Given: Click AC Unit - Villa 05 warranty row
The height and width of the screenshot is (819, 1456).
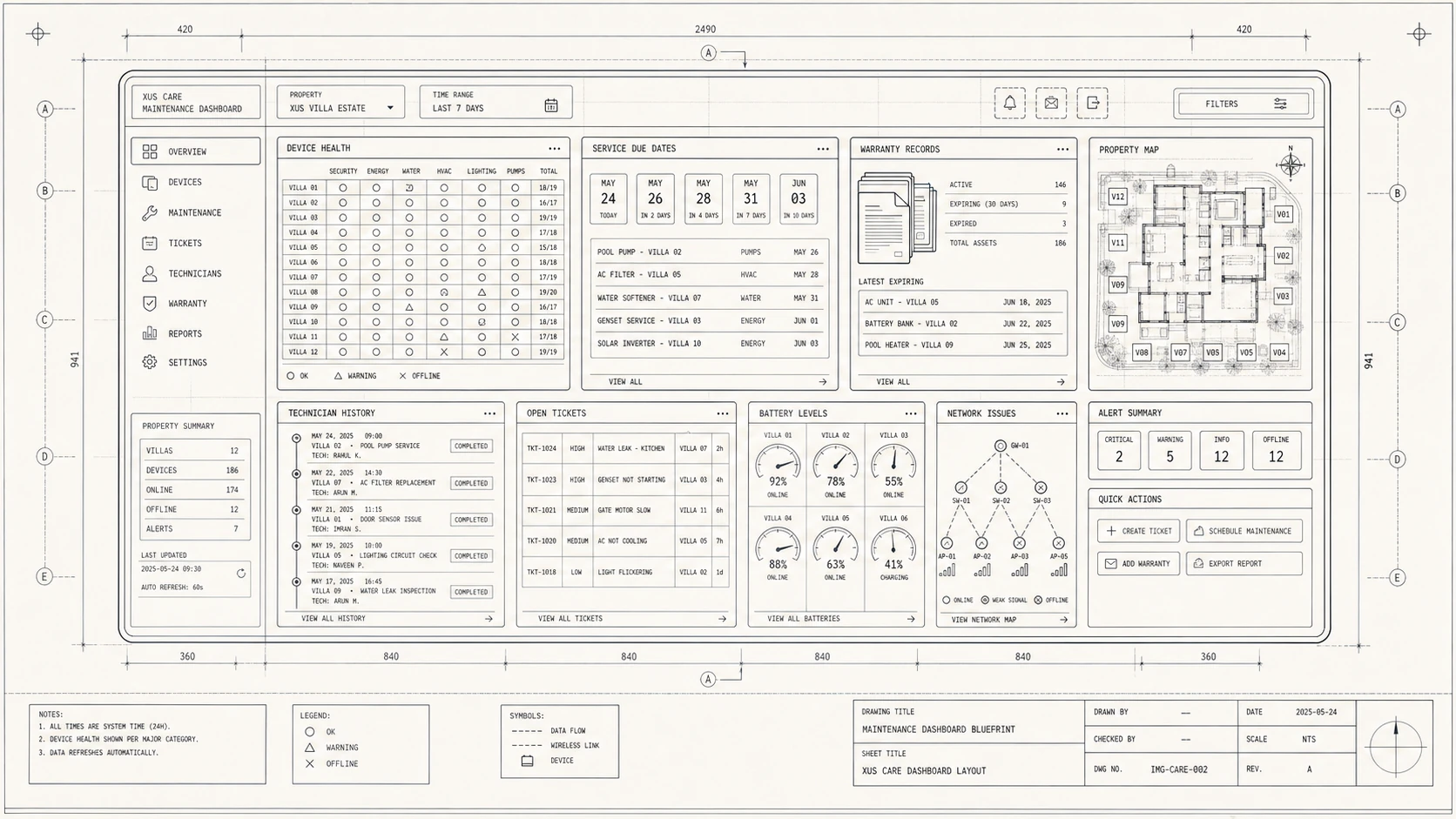Looking at the screenshot, I should [x=962, y=302].
